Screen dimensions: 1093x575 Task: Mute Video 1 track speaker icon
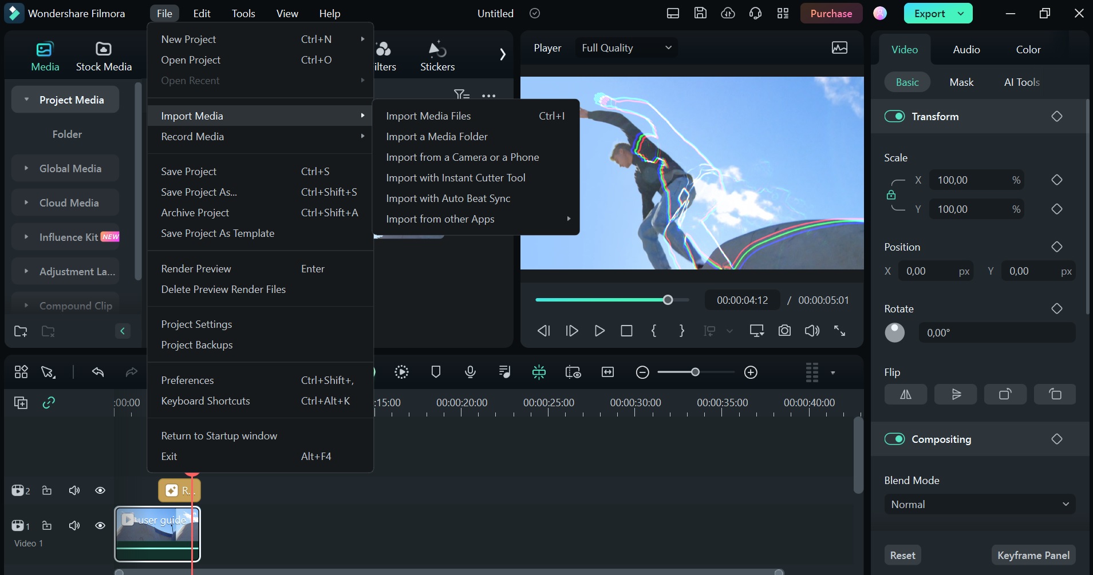click(x=74, y=525)
